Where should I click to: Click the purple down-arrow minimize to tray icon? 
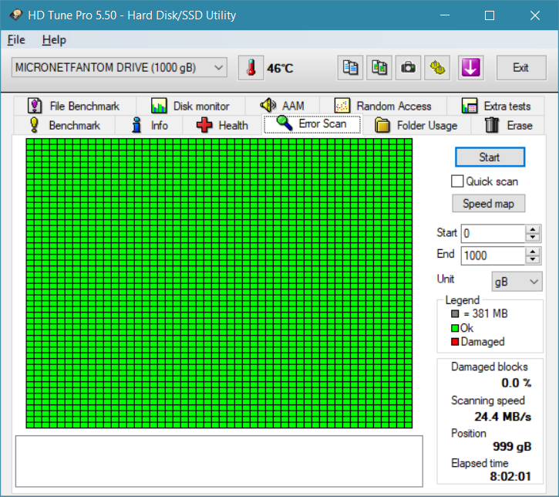click(x=470, y=67)
